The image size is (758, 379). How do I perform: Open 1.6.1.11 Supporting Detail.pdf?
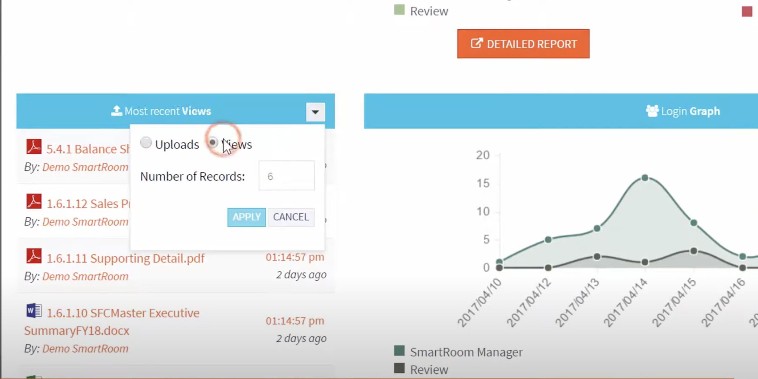pos(126,258)
